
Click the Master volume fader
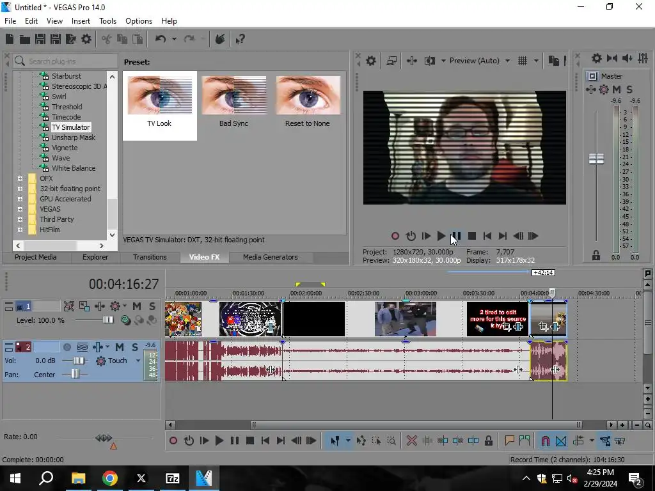596,159
